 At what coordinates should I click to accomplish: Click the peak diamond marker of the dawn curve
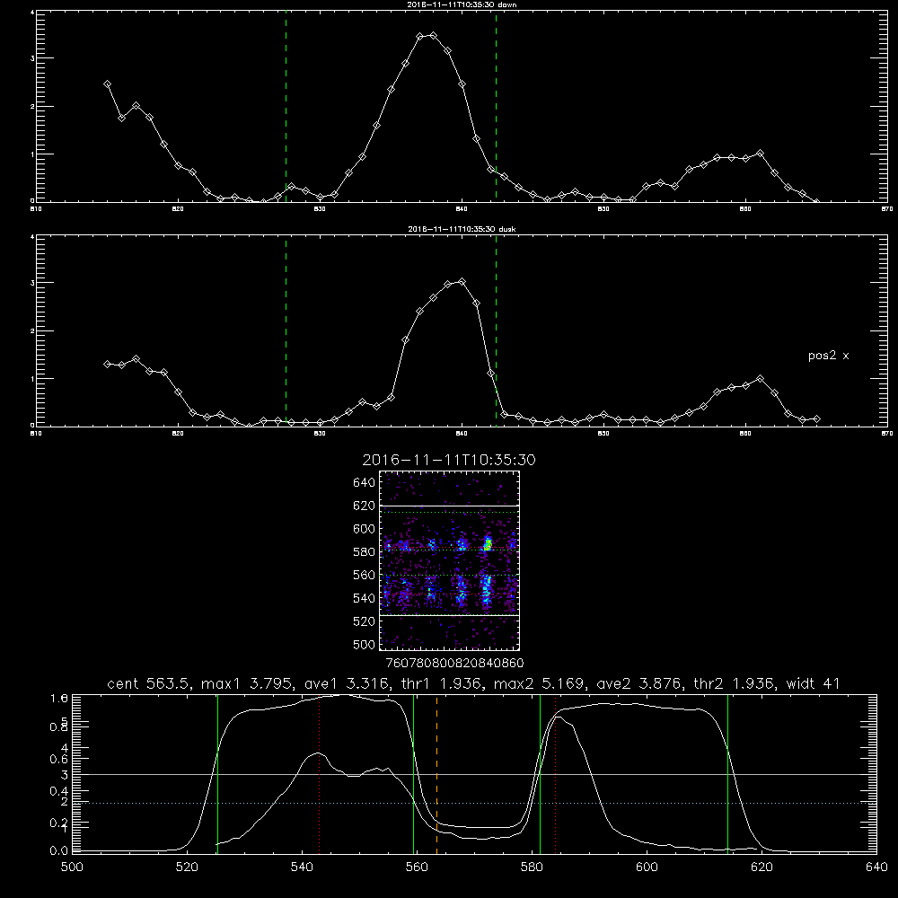coord(434,36)
